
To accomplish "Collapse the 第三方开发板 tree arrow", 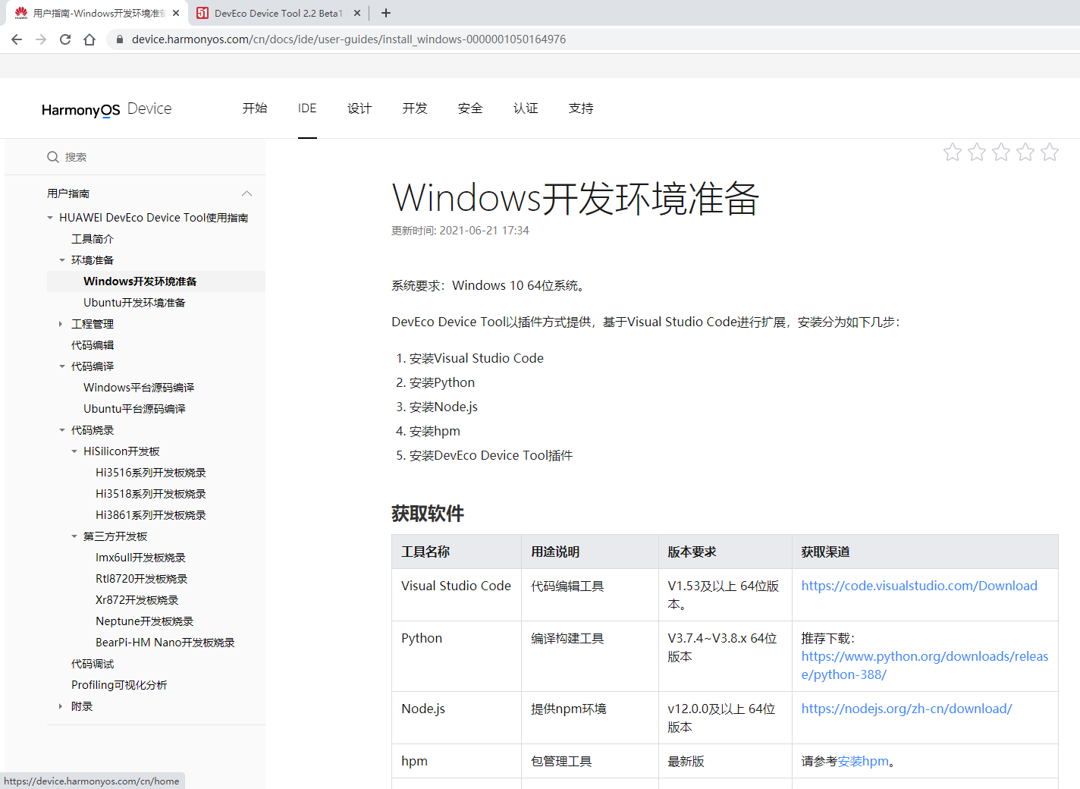I will click(74, 536).
